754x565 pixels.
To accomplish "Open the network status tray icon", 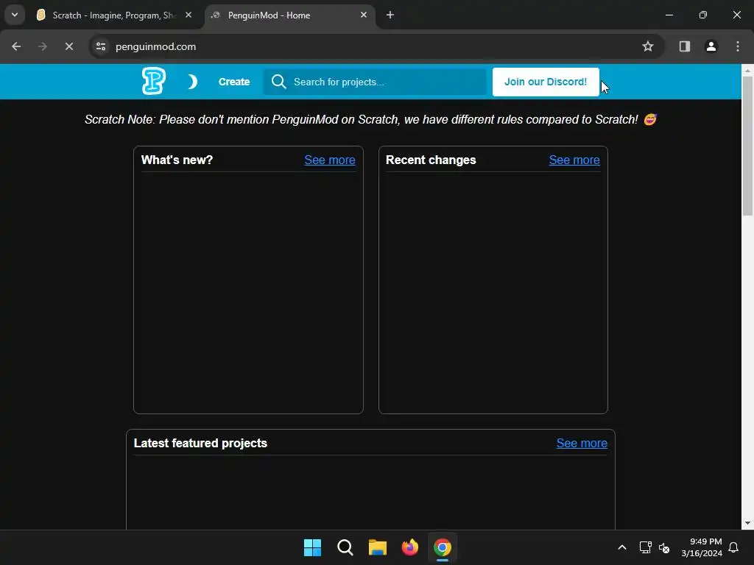I will [645, 547].
